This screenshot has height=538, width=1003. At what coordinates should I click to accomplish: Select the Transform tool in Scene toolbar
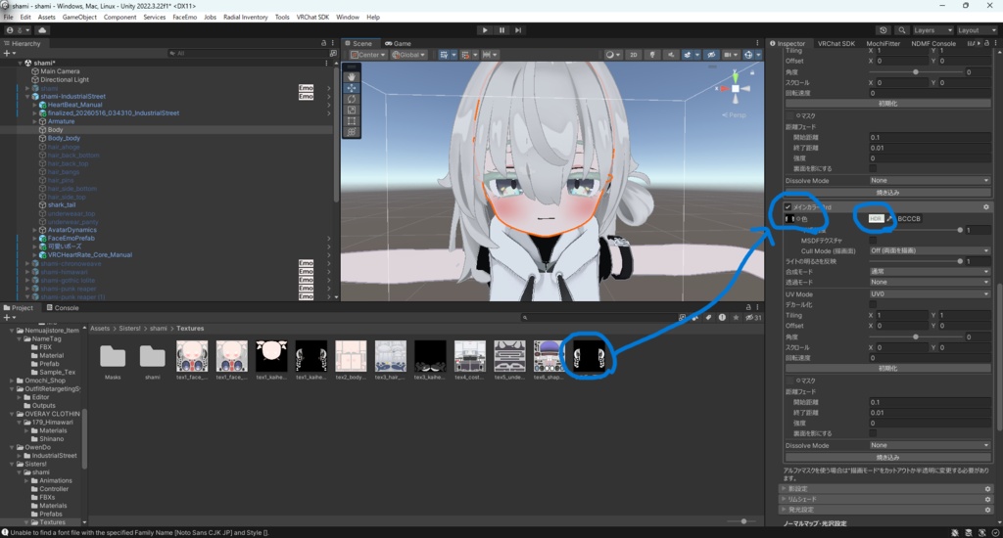pos(352,132)
